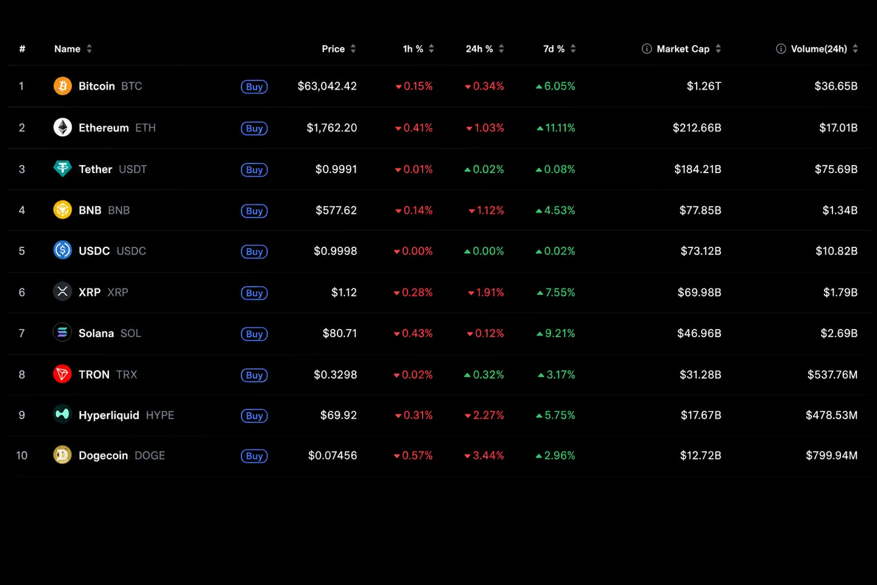Click Bitcoin price $63,042.42
This screenshot has height=585, width=877.
[327, 86]
